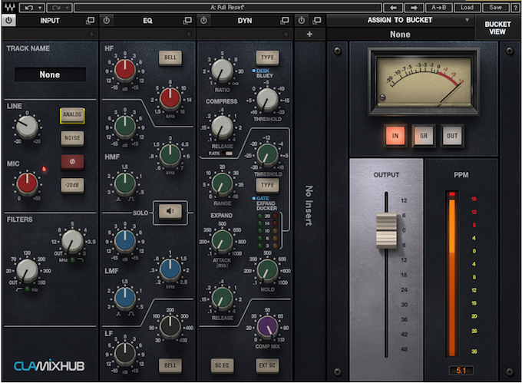Click the red HF gain knob
522x383 pixels.
tap(125, 70)
